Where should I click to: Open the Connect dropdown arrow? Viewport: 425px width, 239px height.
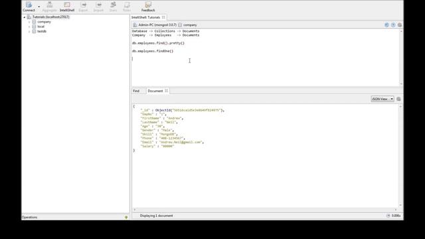click(39, 7)
